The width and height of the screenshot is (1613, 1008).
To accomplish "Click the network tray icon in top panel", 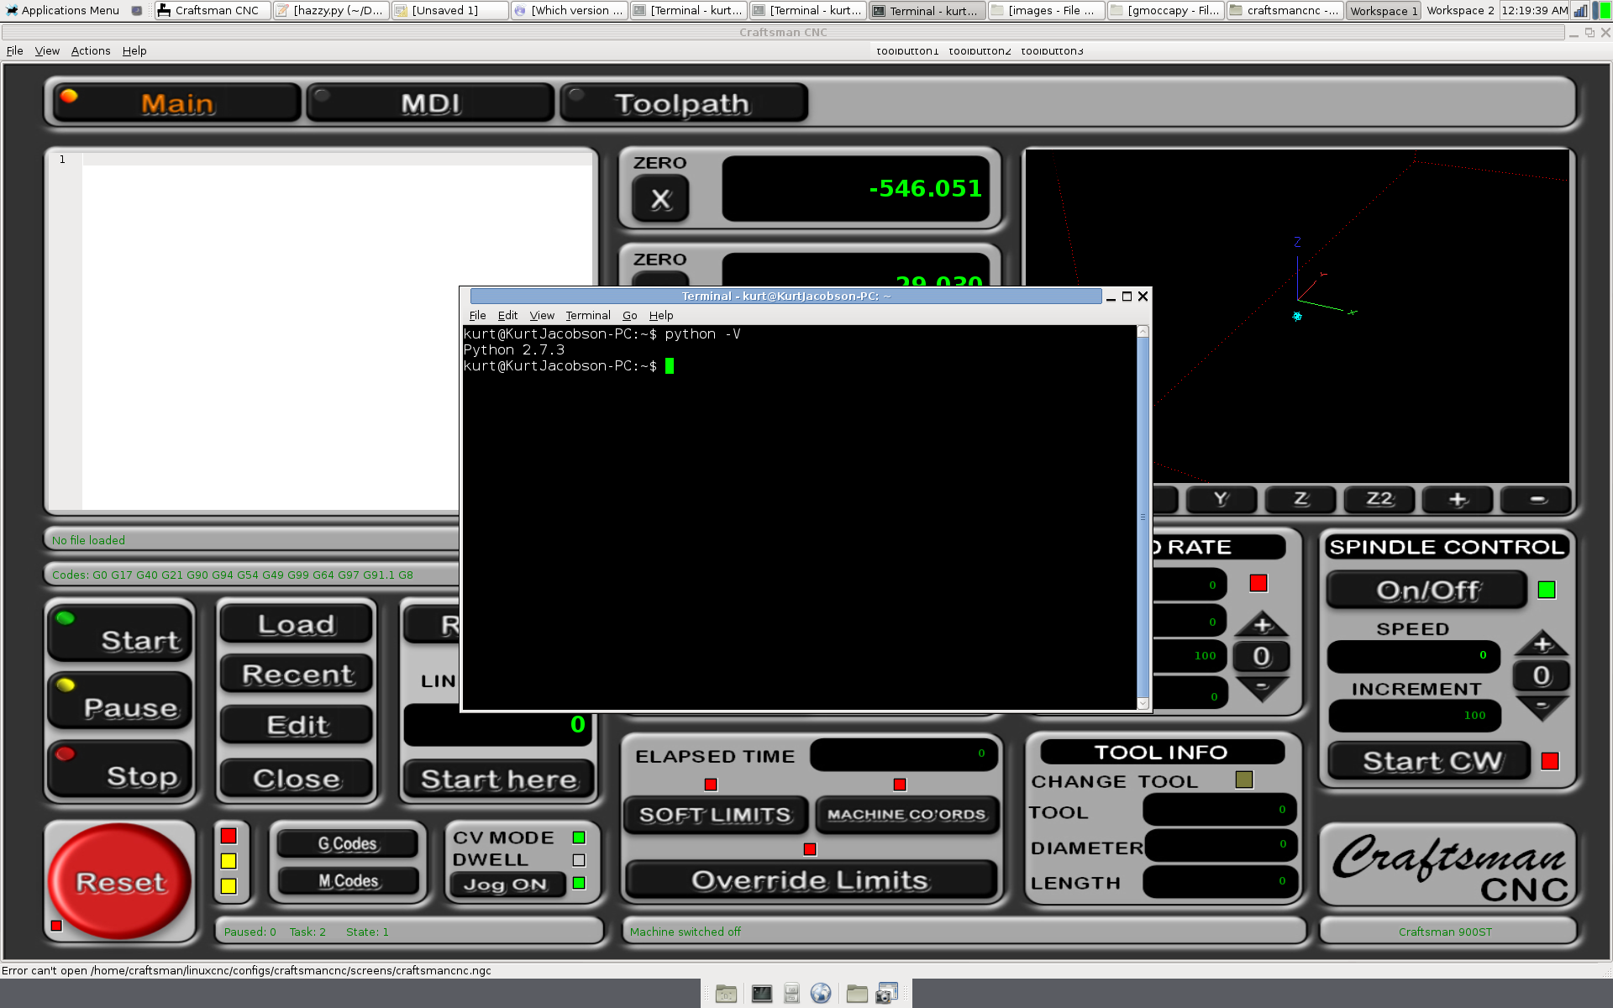I will [1580, 10].
